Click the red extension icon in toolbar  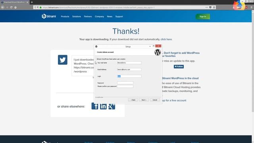246,7
